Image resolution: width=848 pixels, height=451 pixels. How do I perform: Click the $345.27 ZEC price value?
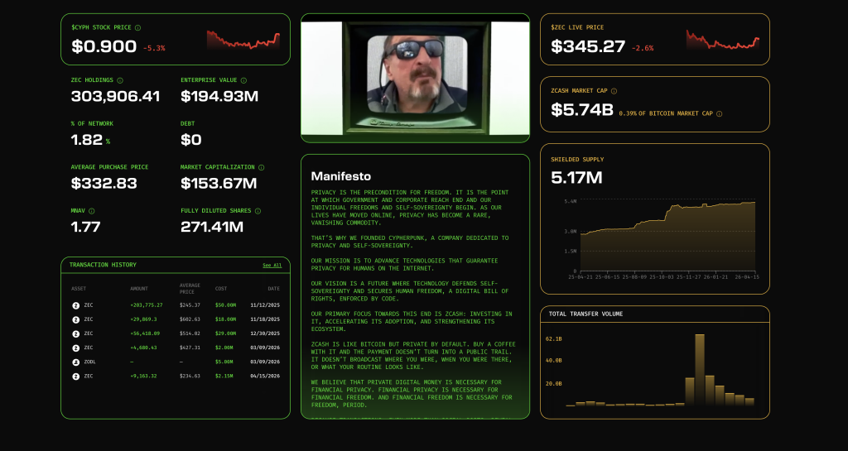588,46
